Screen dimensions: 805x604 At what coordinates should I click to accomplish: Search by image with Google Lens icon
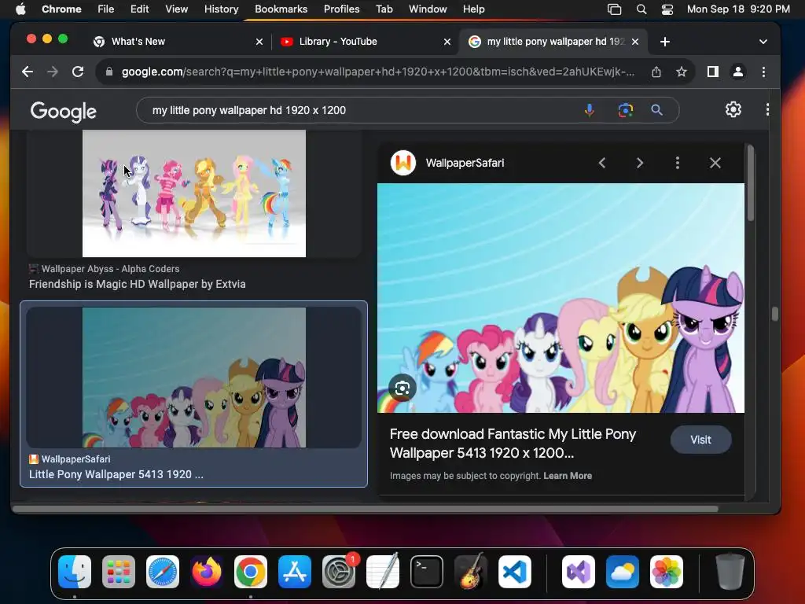click(x=625, y=110)
